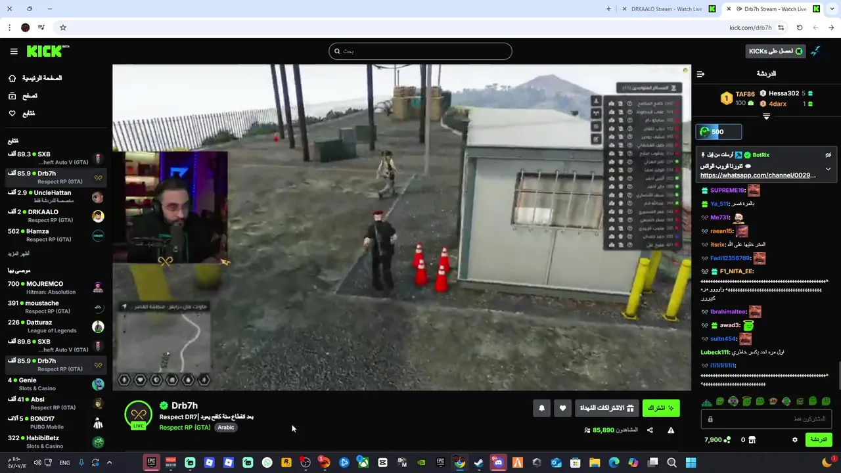The height and width of the screenshot is (473, 841).
Task: Click the green subscribe button
Action: point(661,408)
